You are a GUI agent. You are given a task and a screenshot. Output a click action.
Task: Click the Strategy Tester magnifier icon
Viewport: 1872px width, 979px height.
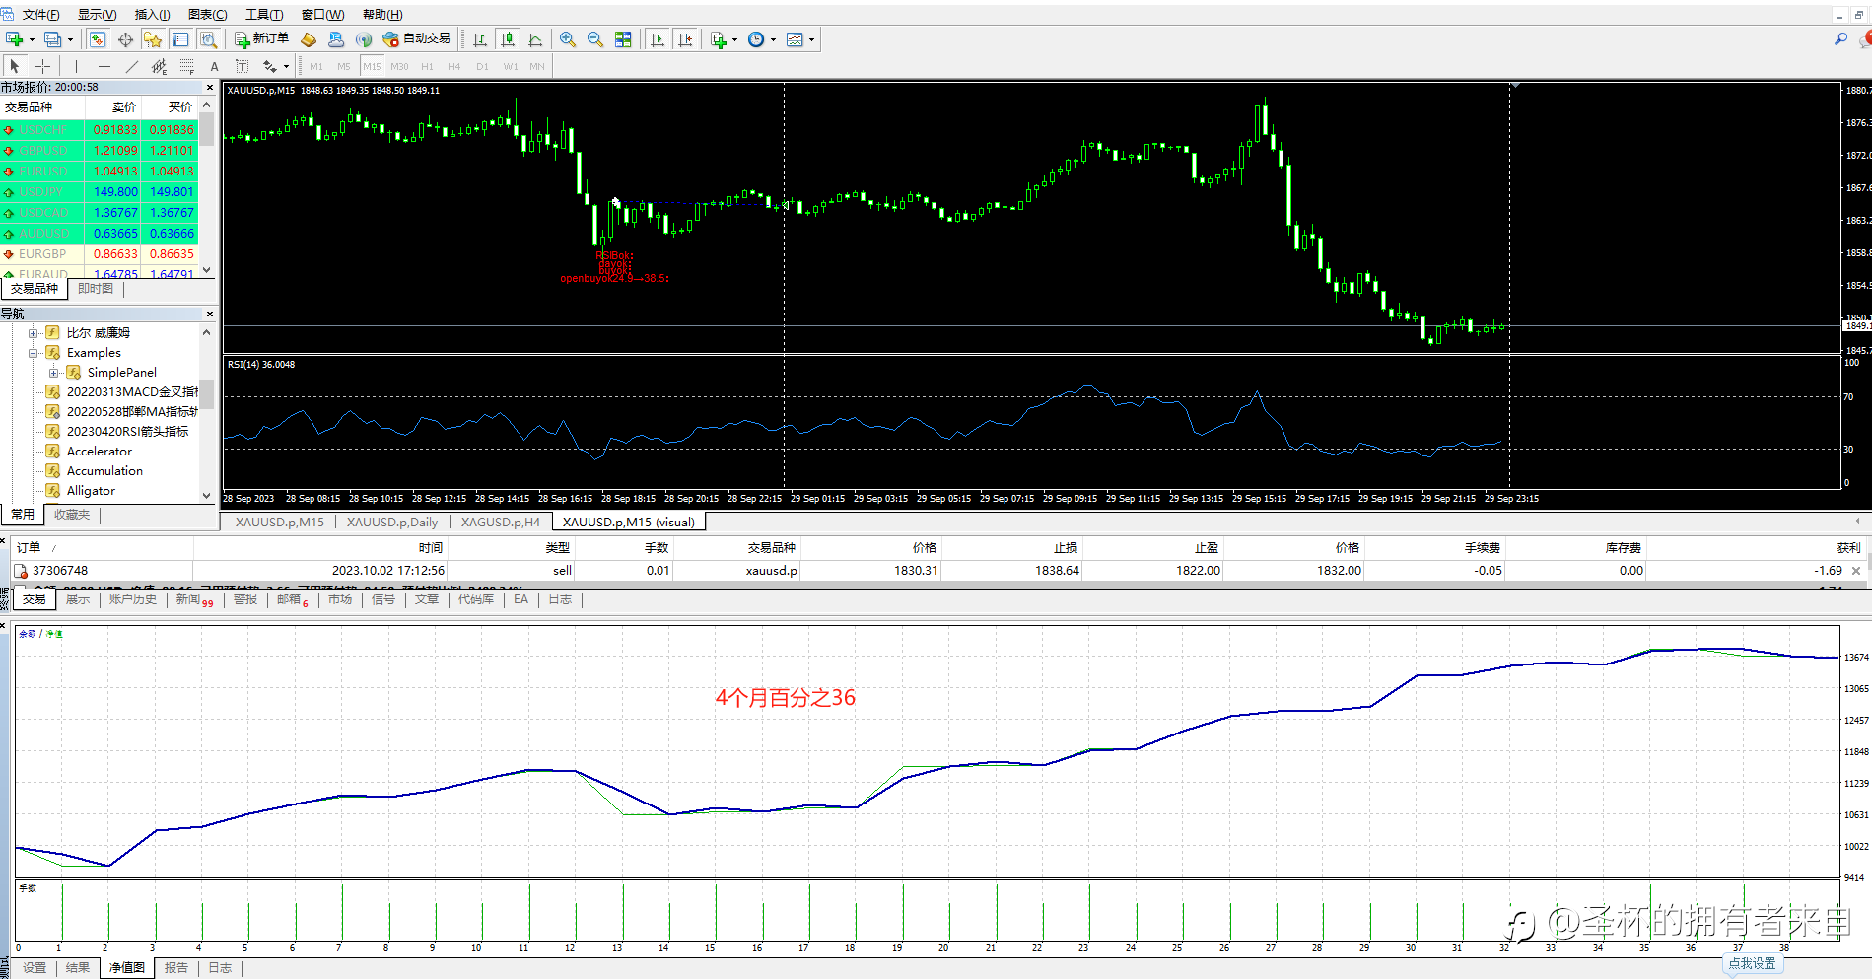tap(208, 39)
